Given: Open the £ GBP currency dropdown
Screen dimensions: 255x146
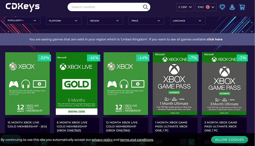Looking at the screenshot, I should point(185,7).
